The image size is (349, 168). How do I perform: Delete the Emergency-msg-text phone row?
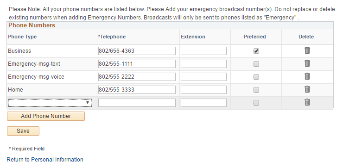point(307,63)
